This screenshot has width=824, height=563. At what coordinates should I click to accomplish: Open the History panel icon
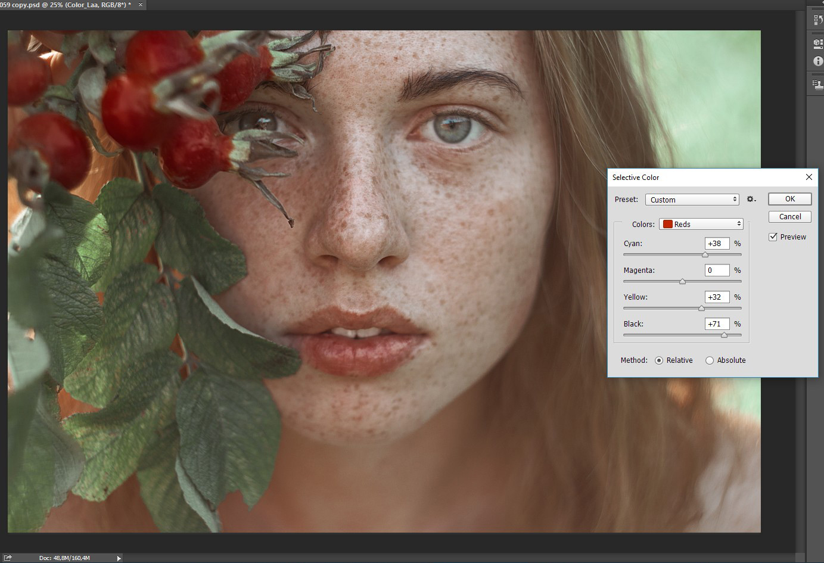point(817,20)
